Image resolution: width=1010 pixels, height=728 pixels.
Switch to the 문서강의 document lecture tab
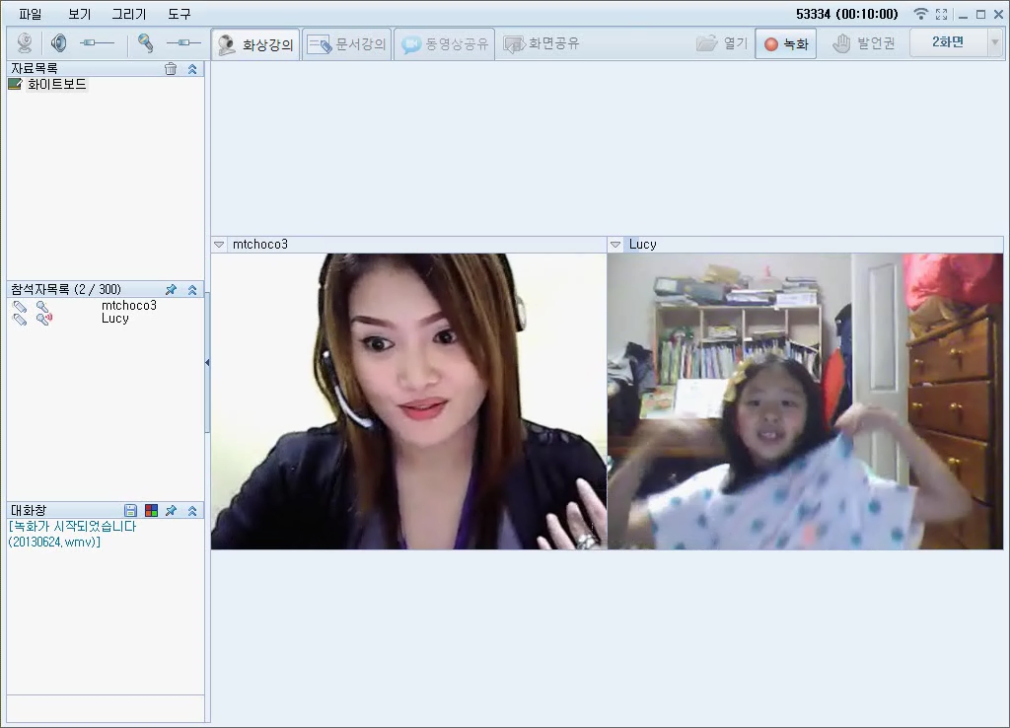coord(346,44)
